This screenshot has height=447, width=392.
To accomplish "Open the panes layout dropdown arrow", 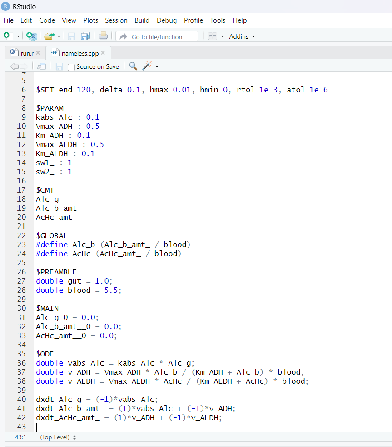I will (223, 36).
